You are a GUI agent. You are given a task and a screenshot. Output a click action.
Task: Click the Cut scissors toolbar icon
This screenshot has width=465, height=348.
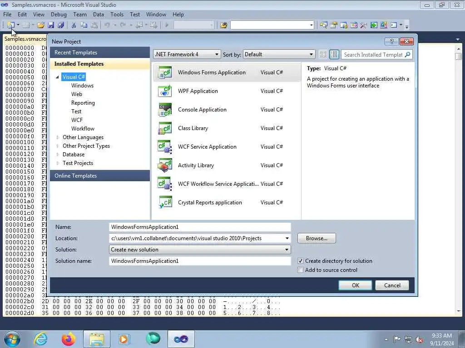coord(74,25)
